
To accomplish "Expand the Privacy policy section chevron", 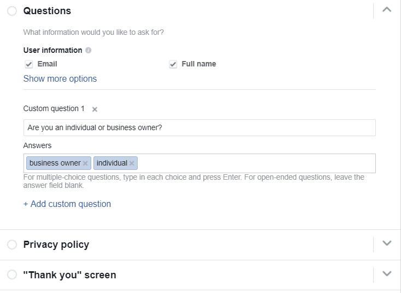I will (387, 243).
